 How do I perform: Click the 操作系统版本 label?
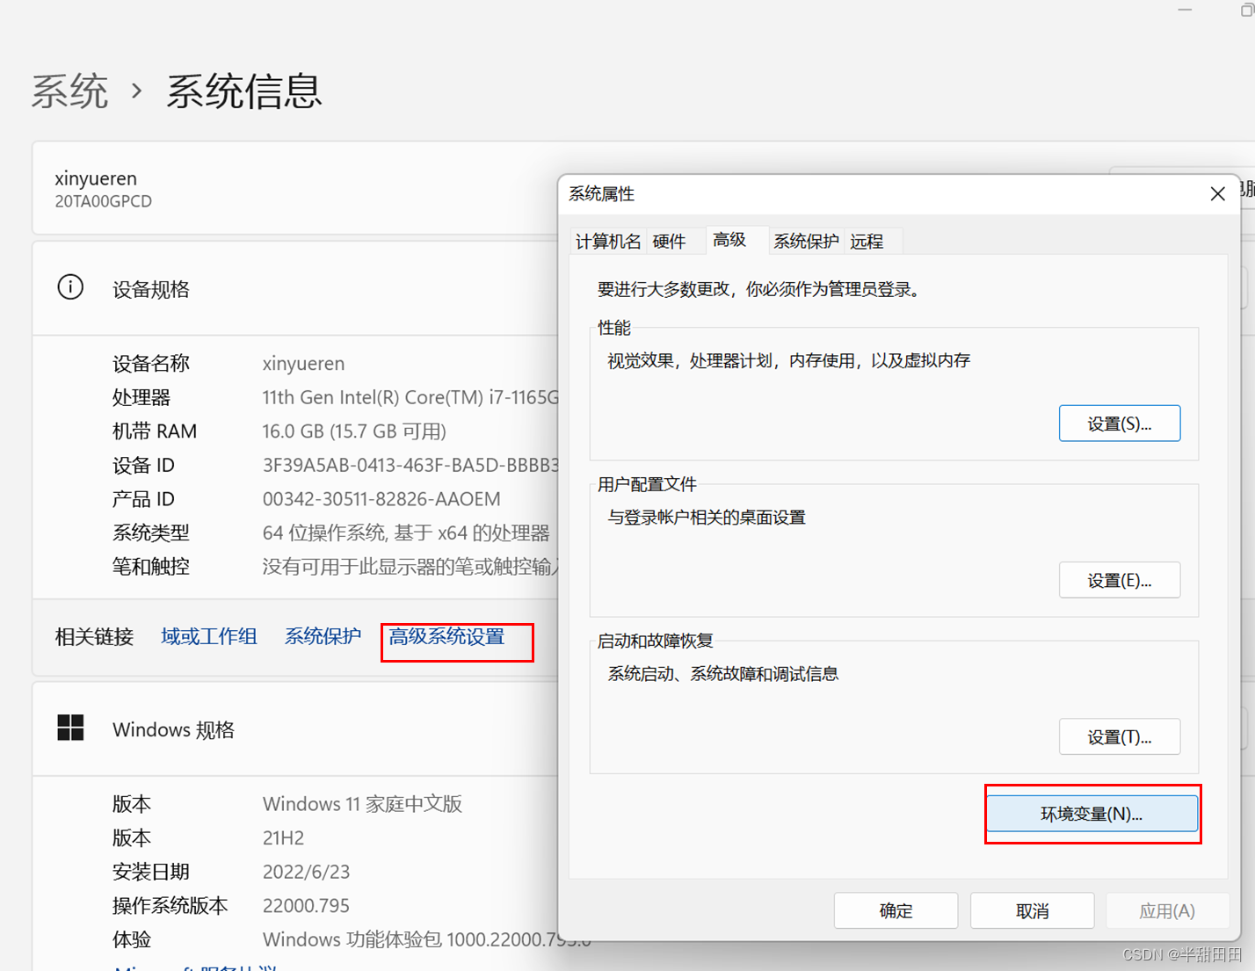point(170,905)
